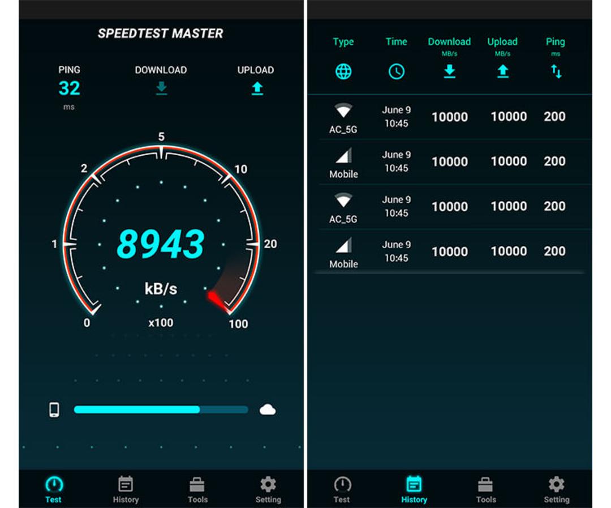
Task: Click the SPEEDTEST MASTER title
Action: [x=160, y=33]
